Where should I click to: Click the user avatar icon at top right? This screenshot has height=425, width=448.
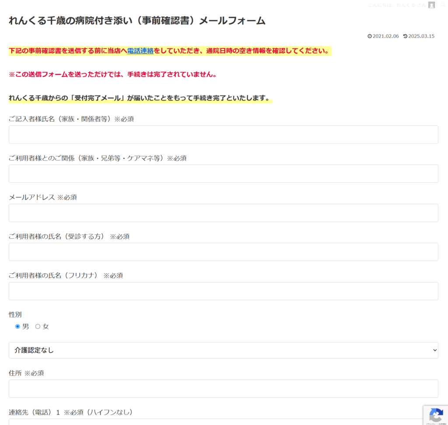(x=432, y=5)
